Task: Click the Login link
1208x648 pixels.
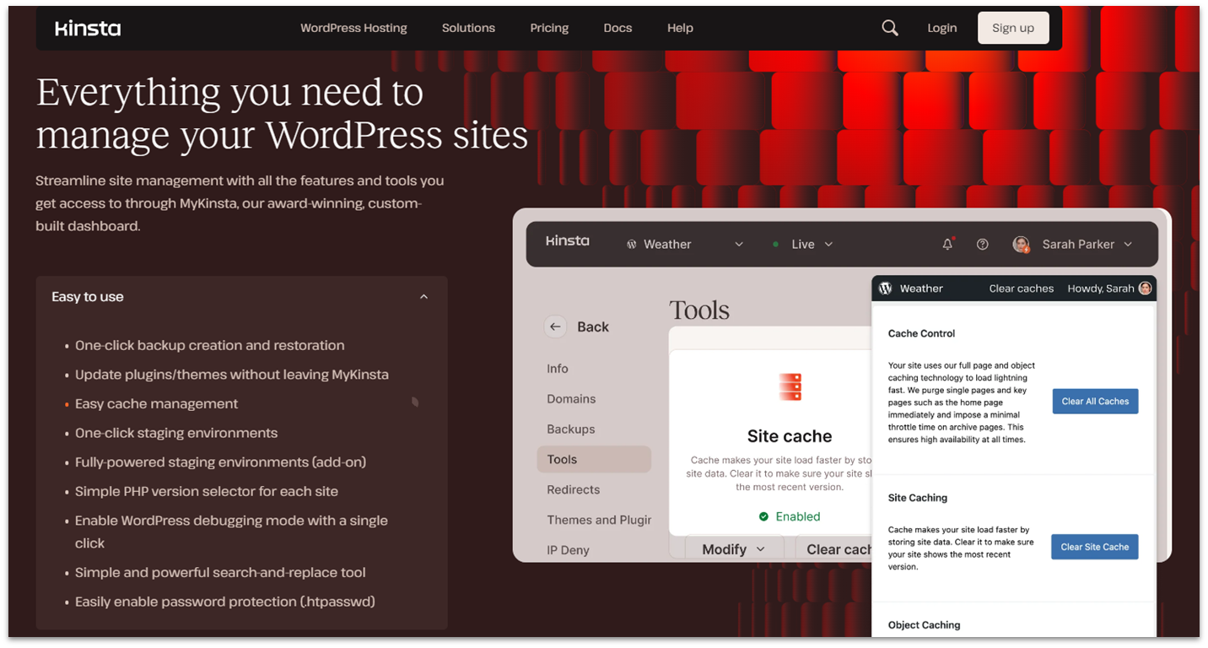Action: pyautogui.click(x=942, y=28)
